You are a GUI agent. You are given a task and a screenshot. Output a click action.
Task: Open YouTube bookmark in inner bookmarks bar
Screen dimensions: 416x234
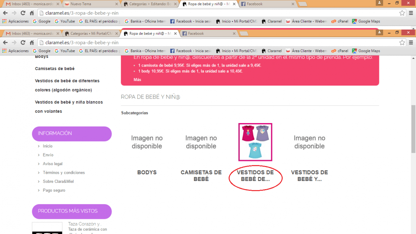pos(64,51)
